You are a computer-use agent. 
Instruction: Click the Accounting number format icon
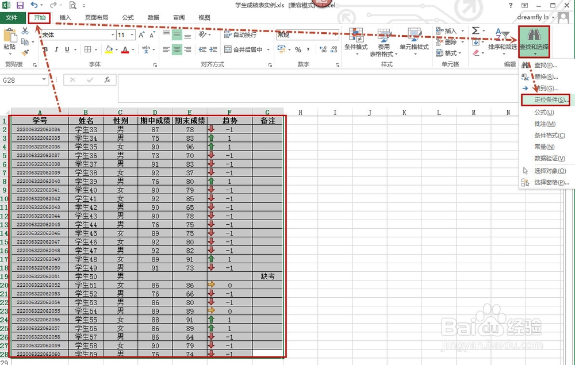point(281,49)
